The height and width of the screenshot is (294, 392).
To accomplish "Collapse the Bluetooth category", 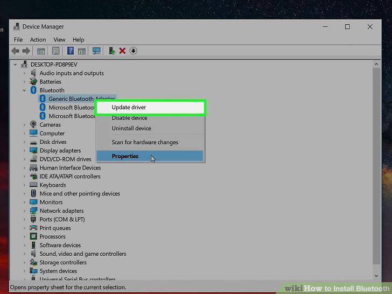I will 24,90.
